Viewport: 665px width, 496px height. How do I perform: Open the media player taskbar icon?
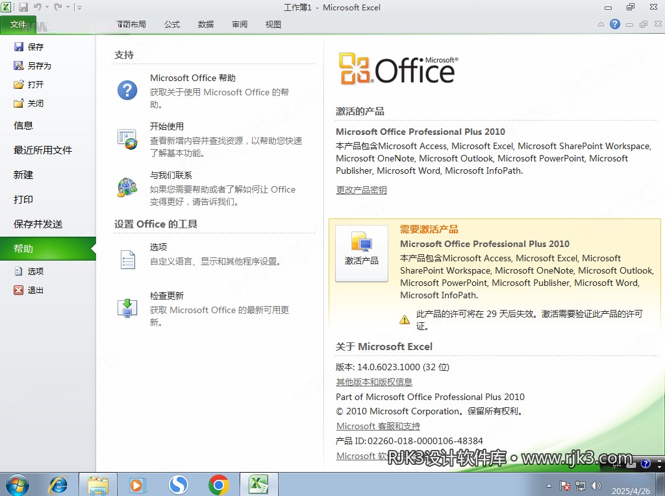(x=138, y=484)
